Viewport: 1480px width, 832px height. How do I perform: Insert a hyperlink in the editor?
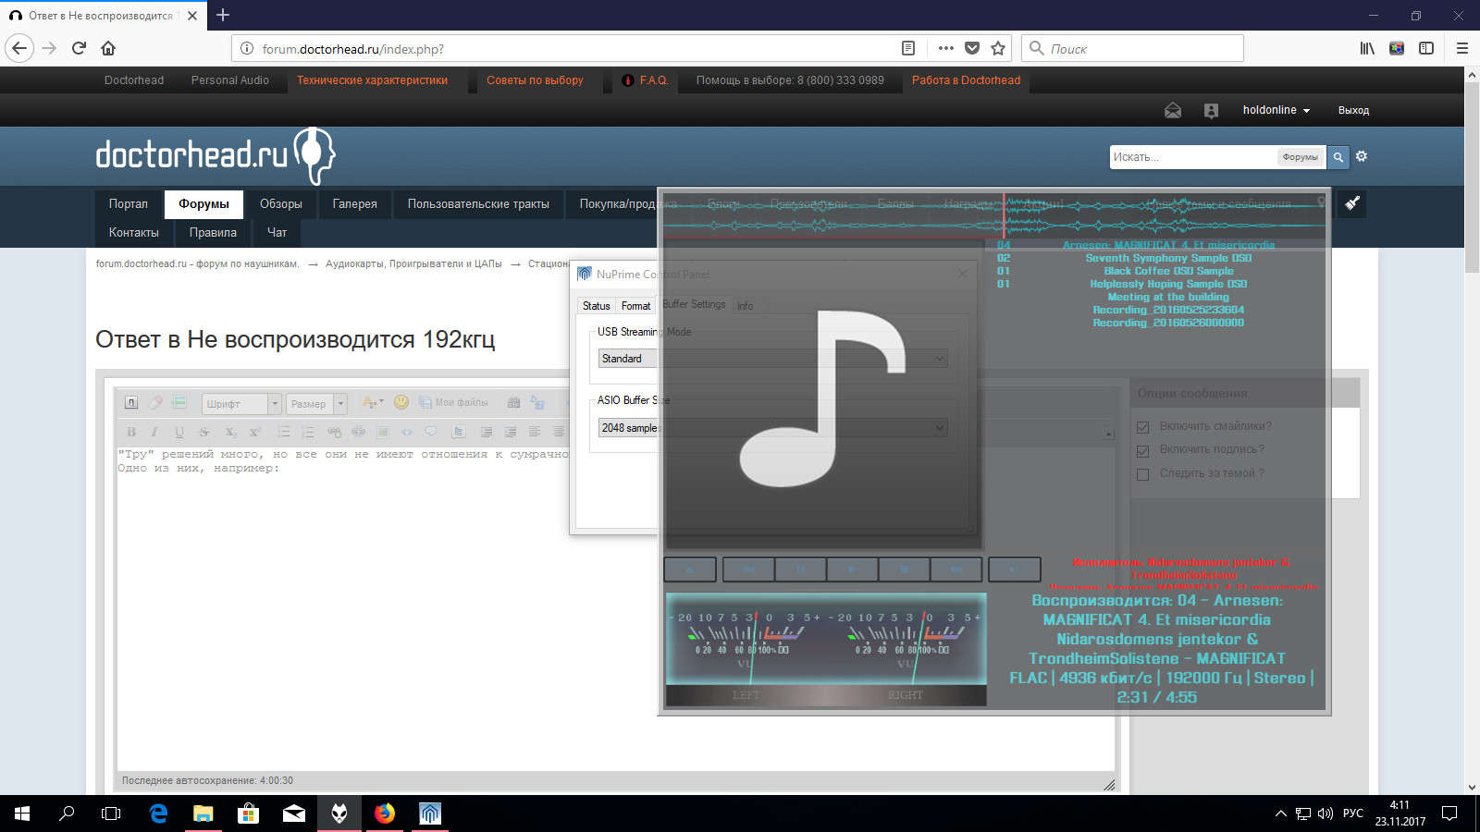[334, 432]
